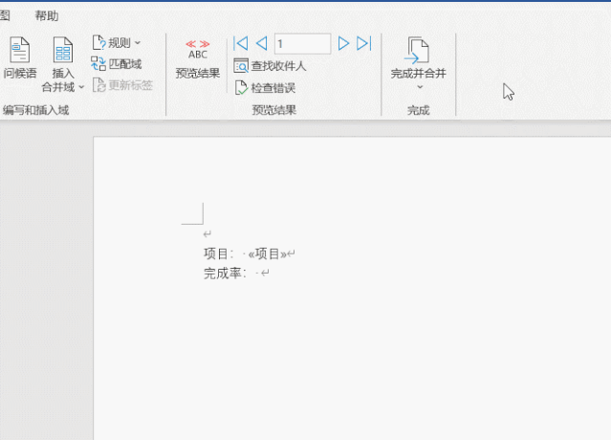Screen dimensions: 611x440
Task: Click the 问候语 greeting line icon
Action: pyautogui.click(x=19, y=50)
